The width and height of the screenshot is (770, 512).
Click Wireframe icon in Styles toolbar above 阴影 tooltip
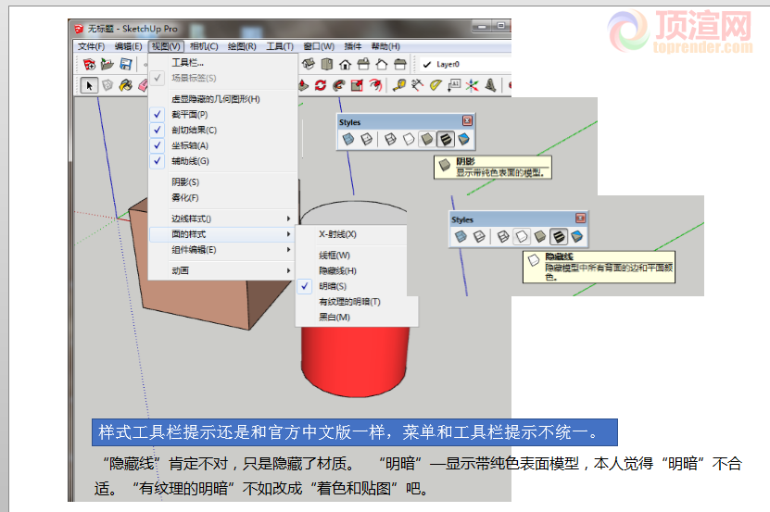(x=390, y=140)
